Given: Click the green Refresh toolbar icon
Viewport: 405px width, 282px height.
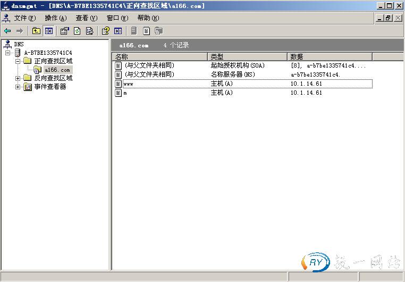Looking at the screenshot, I should [x=77, y=31].
